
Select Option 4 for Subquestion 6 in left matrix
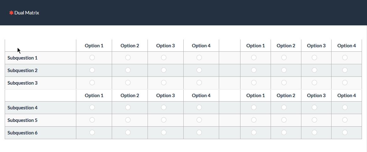pos(199,132)
